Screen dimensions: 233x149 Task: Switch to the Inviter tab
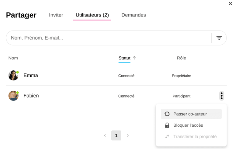click(56, 15)
